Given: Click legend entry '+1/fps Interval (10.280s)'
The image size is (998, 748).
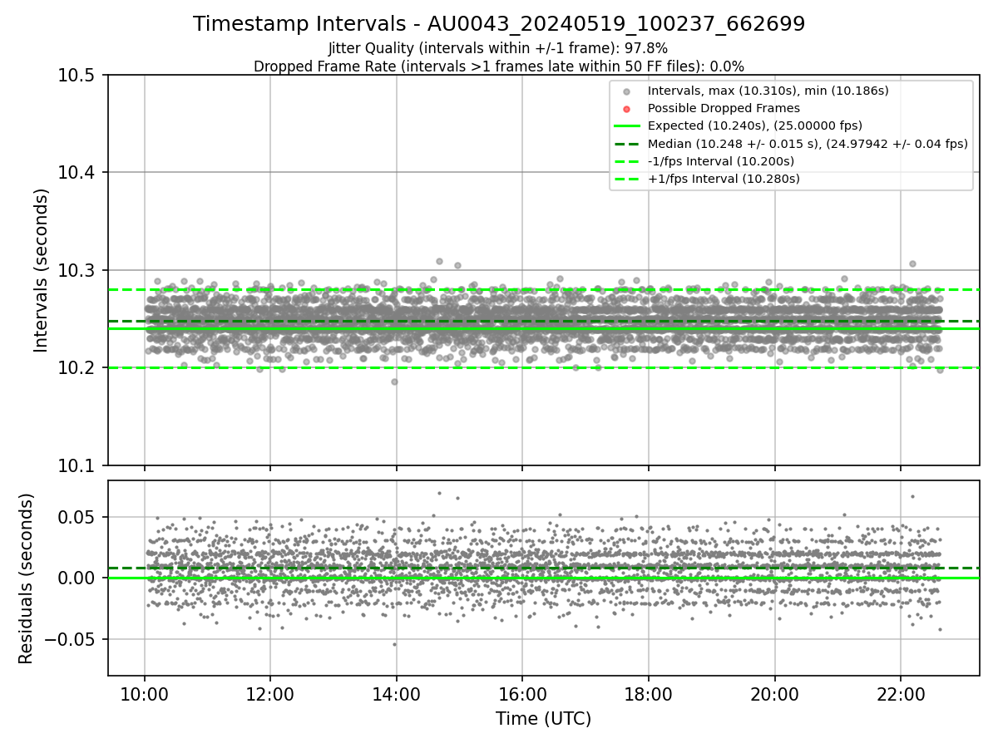Looking at the screenshot, I should (x=724, y=179).
